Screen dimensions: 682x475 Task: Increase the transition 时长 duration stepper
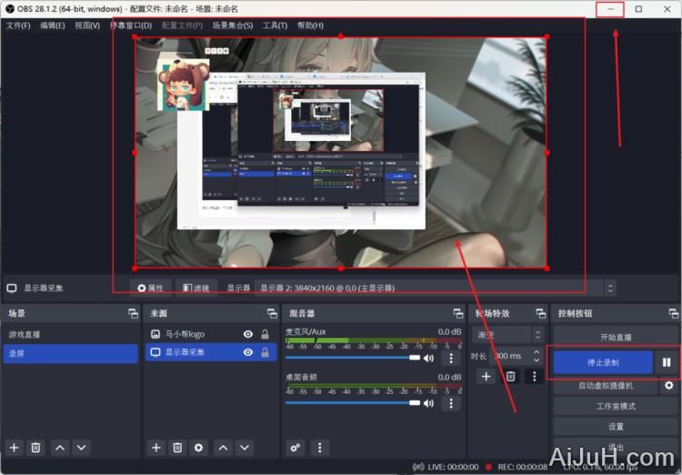537,352
